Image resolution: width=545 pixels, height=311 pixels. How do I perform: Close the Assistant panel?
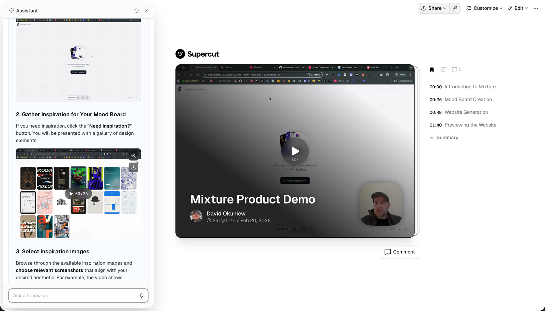(x=146, y=11)
